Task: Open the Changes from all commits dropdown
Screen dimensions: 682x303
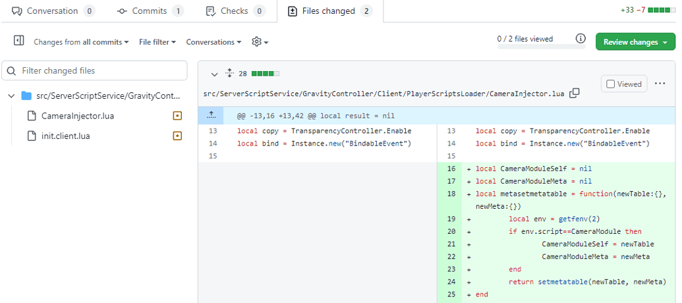Action: (x=81, y=42)
